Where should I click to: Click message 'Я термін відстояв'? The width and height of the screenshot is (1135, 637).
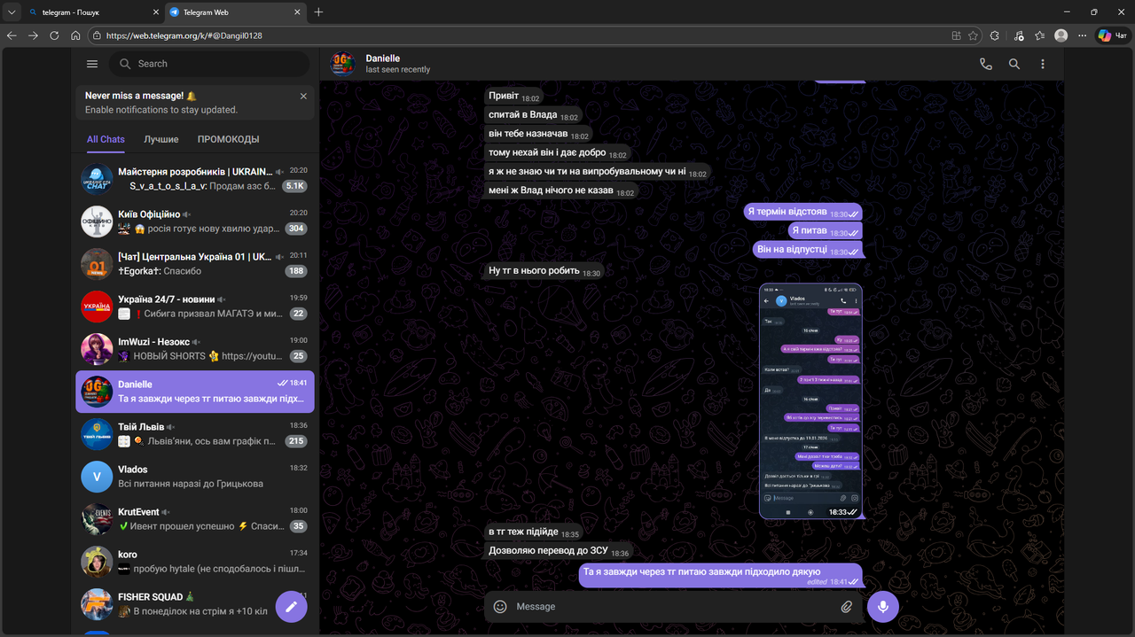(803, 212)
